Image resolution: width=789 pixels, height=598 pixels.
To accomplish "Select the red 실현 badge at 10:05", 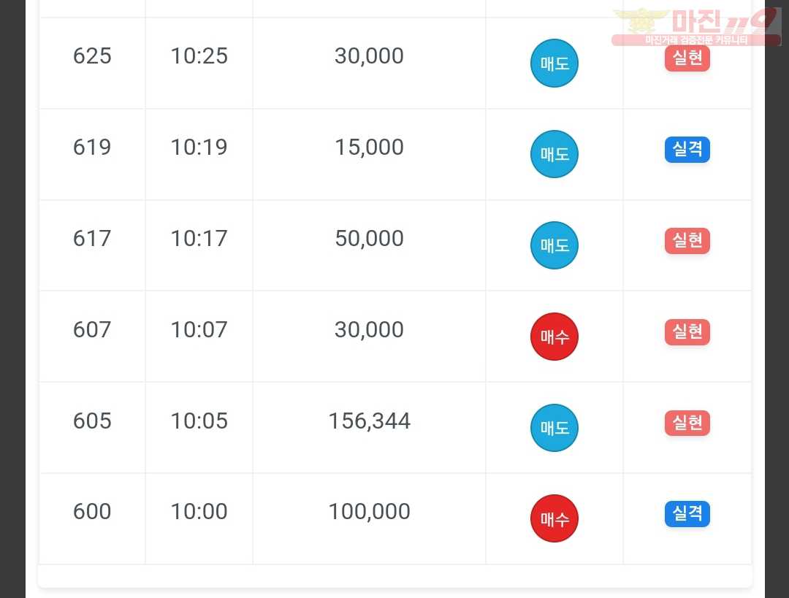I will pos(687,423).
